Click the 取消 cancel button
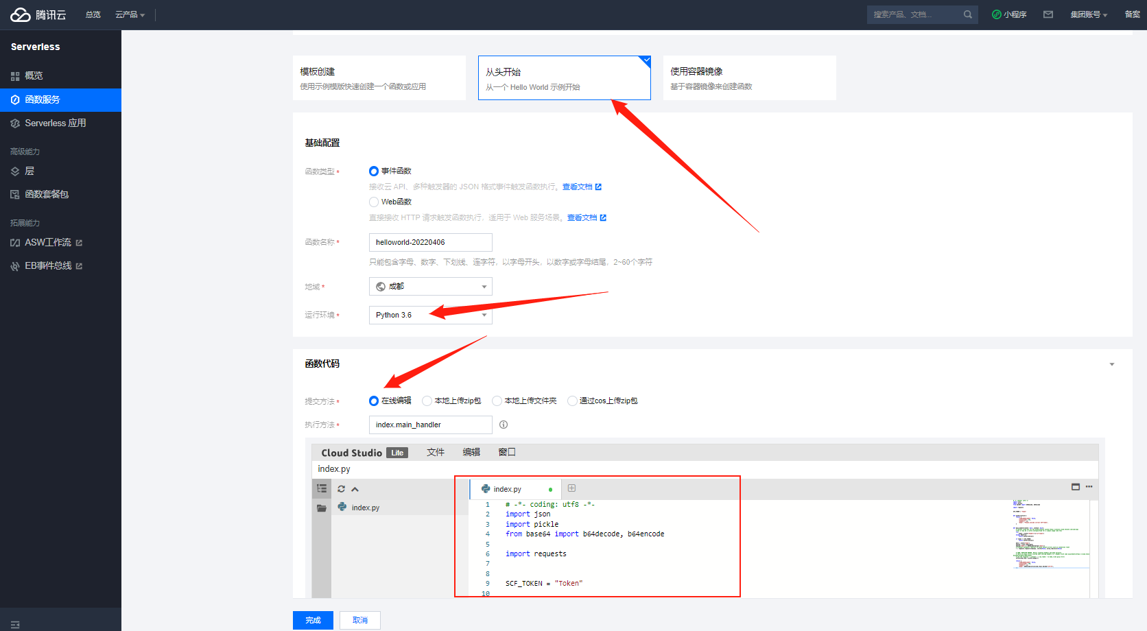The height and width of the screenshot is (631, 1147). pyautogui.click(x=360, y=620)
